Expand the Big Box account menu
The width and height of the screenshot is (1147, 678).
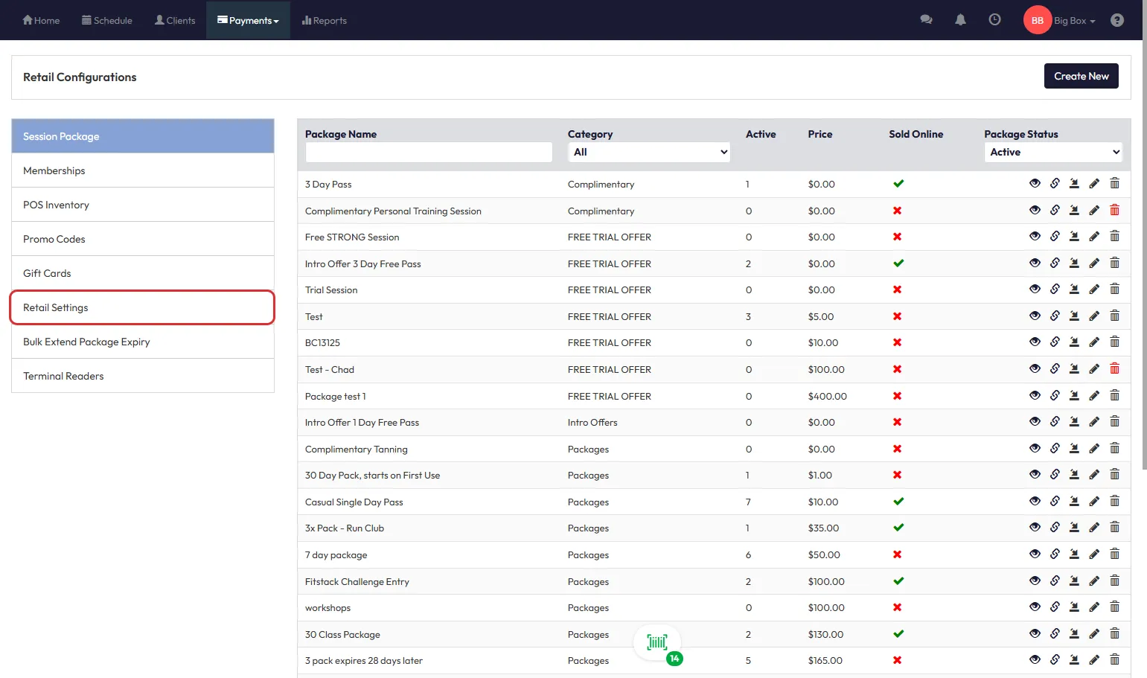[1074, 21]
